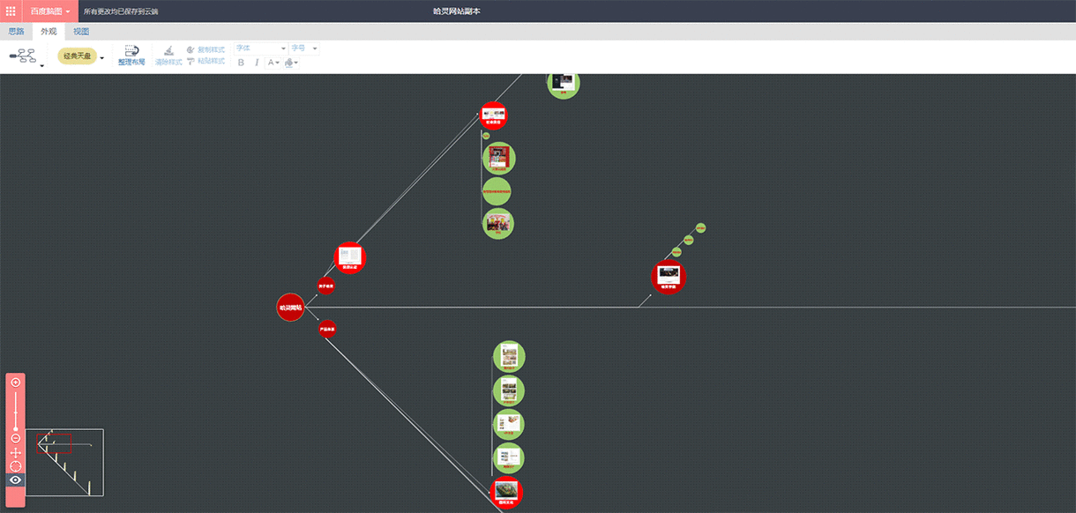
Task: Switch to the 思路 tab
Action: [x=16, y=32]
